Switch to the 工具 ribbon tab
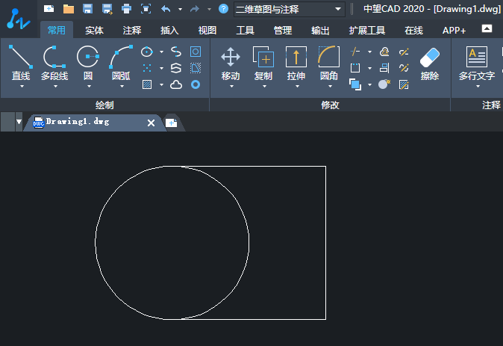Viewport: 503px width, 346px height. tap(245, 31)
